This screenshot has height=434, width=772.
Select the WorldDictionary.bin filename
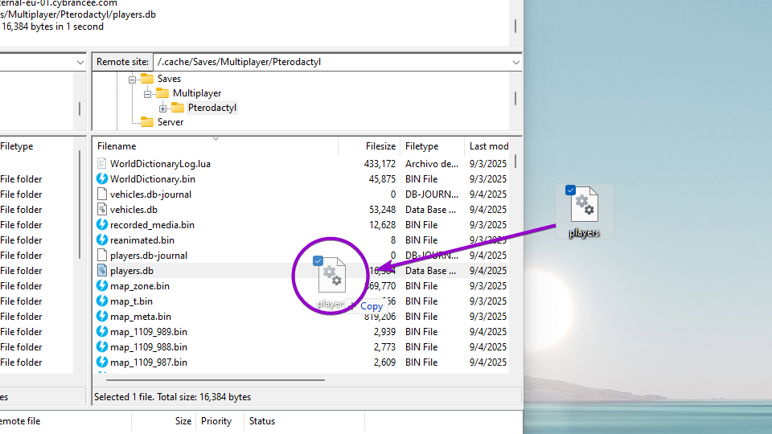153,179
